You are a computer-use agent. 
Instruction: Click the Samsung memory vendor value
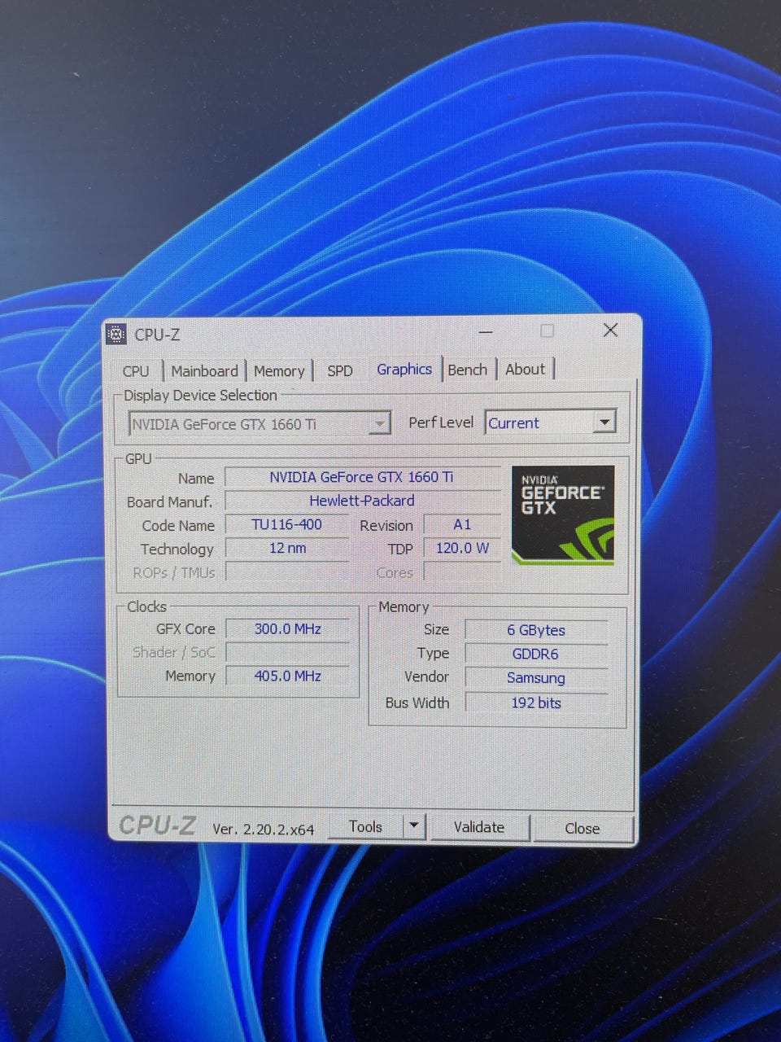[536, 678]
